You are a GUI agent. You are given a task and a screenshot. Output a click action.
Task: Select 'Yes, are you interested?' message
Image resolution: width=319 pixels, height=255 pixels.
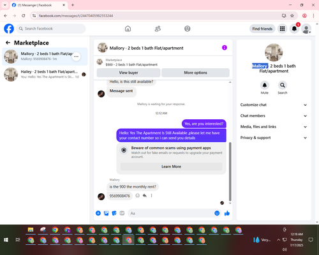pyautogui.click(x=204, y=124)
